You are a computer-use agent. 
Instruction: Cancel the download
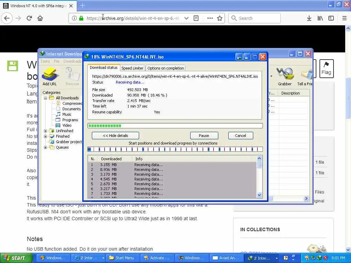coord(240,136)
